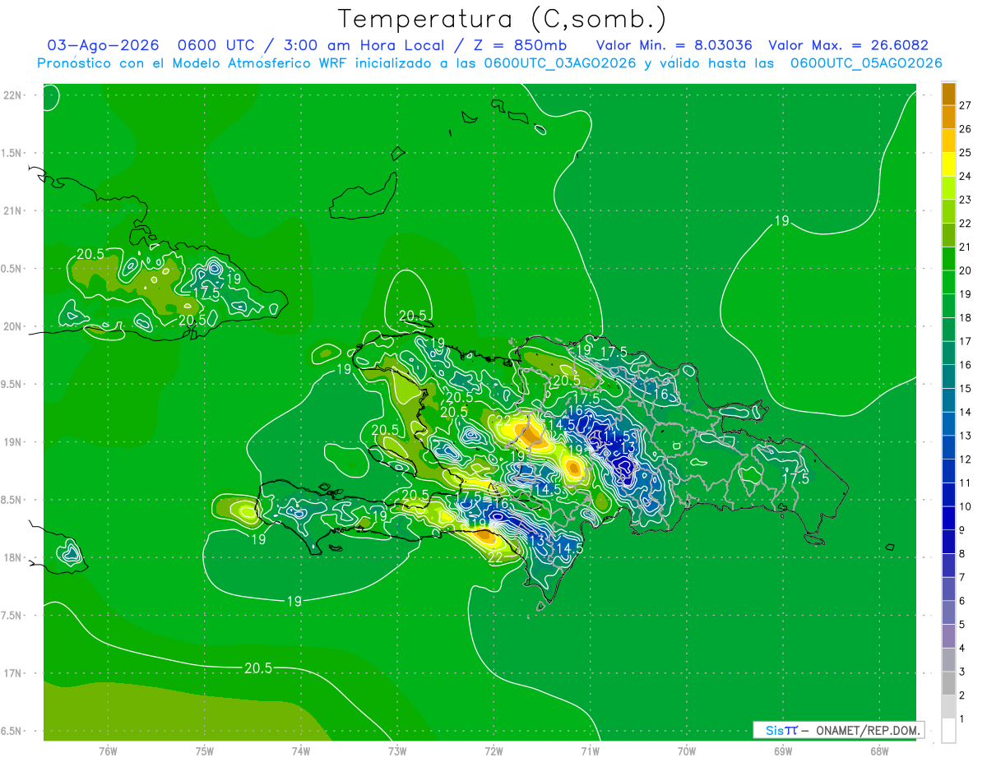
Task: Select the legend swatch between 26 and 27
Action: 948,117
